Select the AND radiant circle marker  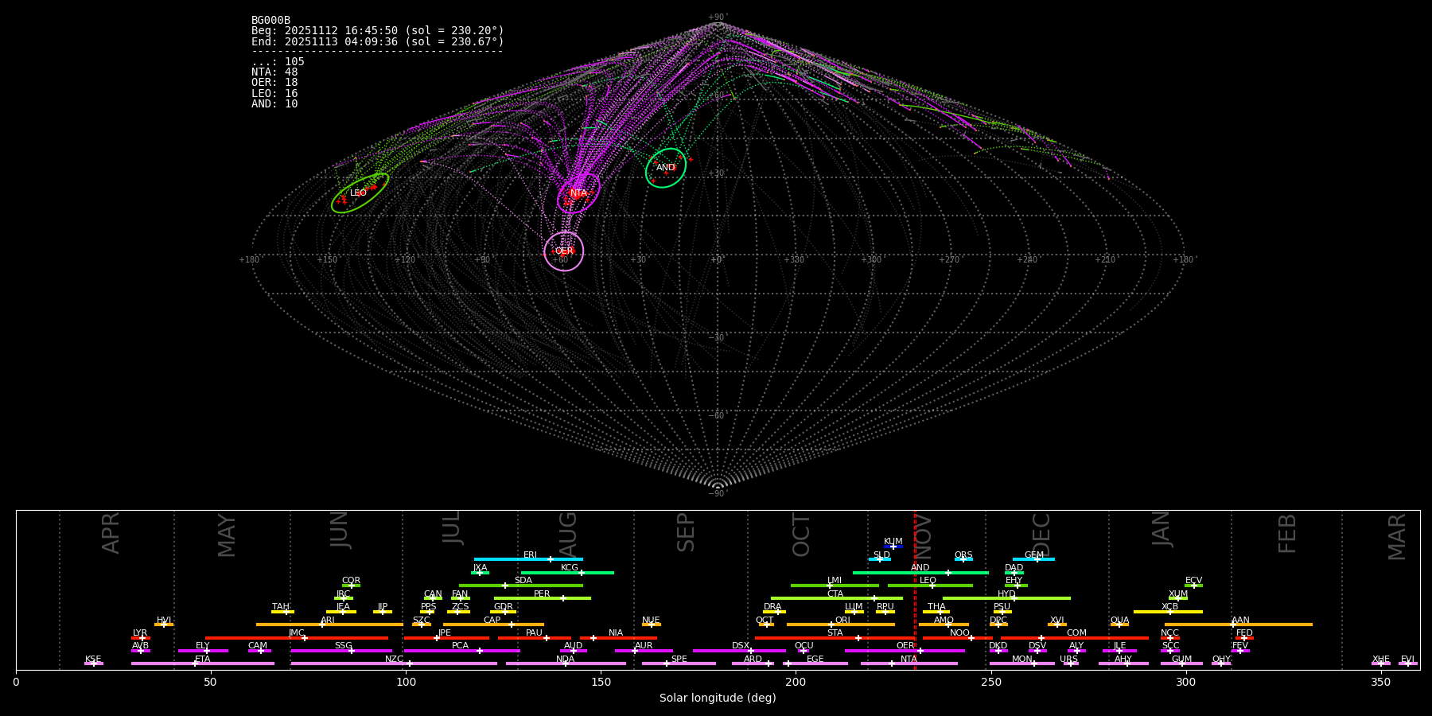pyautogui.click(x=665, y=168)
